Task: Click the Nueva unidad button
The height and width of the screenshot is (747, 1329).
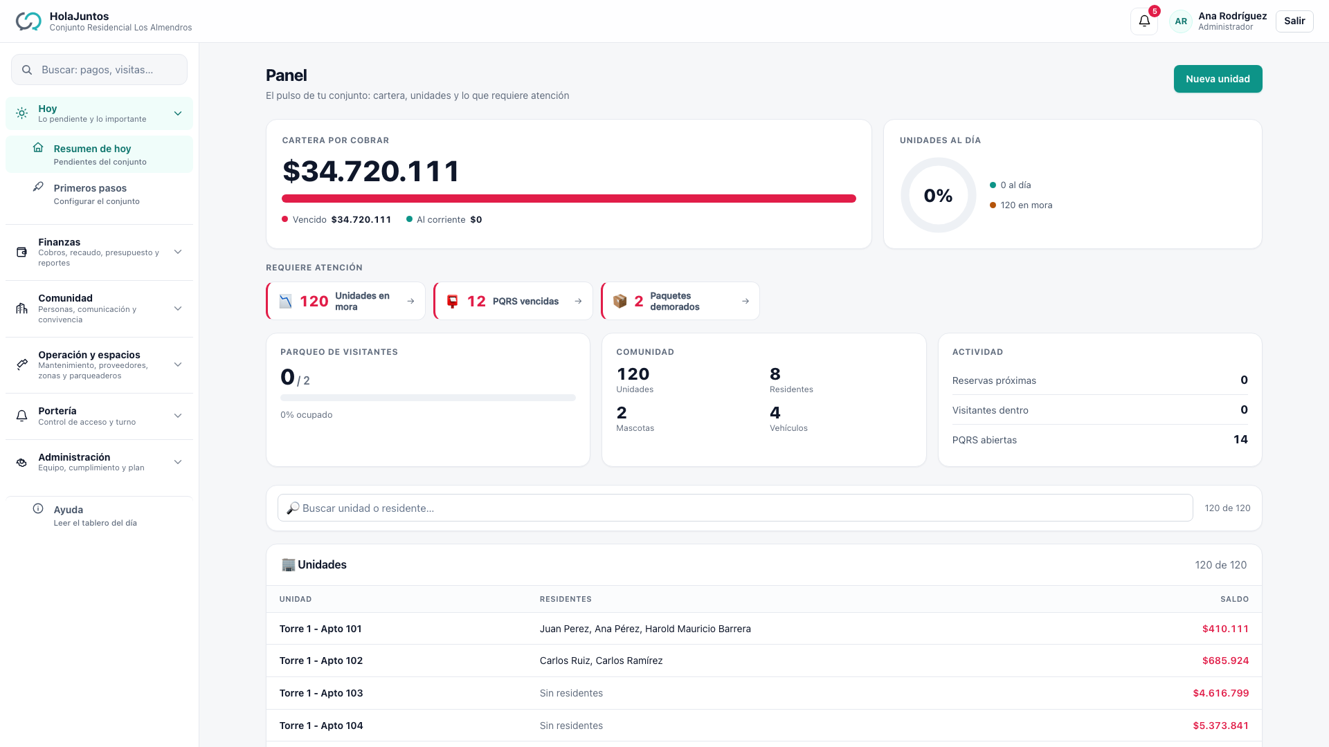Action: tap(1218, 79)
